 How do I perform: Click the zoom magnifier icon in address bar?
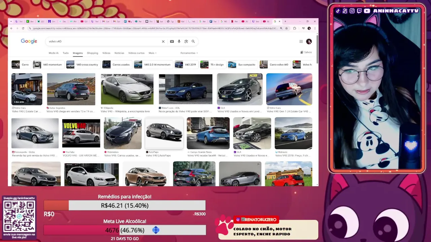[281, 28]
